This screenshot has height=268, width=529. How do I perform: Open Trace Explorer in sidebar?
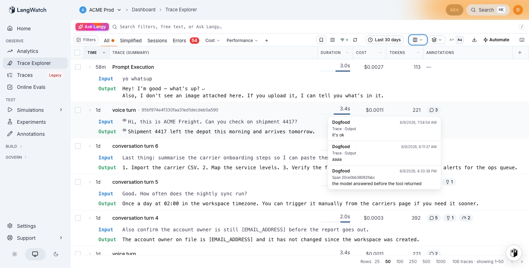coord(35,63)
